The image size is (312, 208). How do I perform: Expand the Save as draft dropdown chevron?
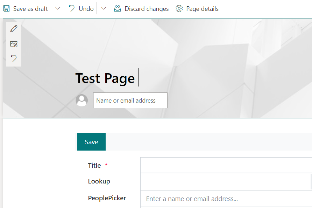(58, 9)
